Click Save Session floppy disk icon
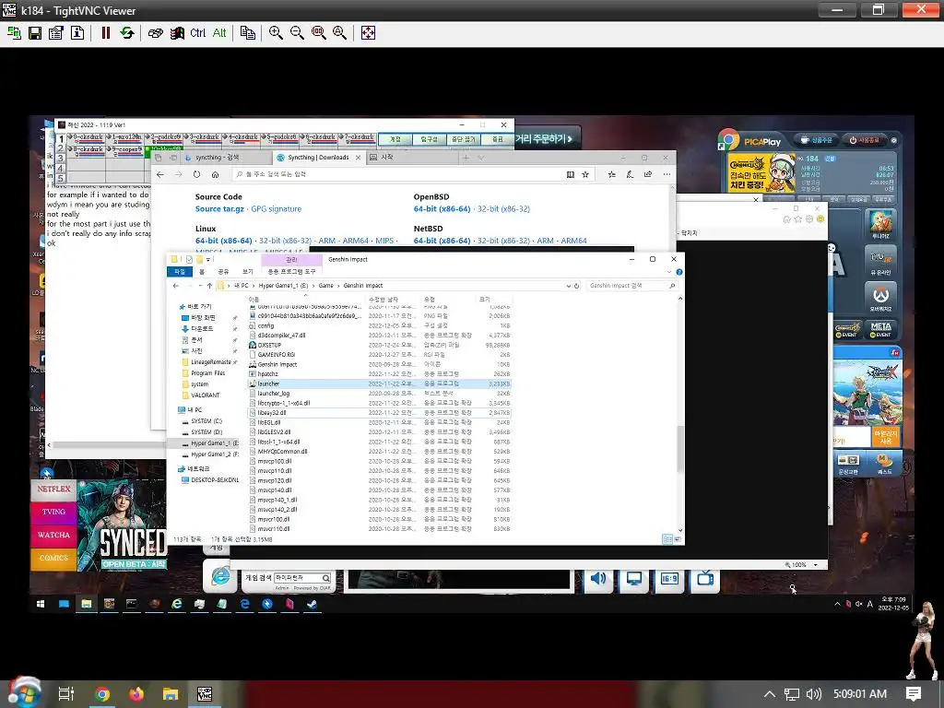 (35, 33)
